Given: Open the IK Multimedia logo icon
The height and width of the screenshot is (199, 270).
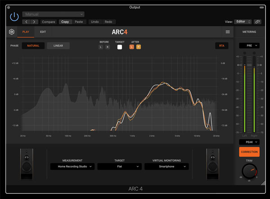Looking at the screenshot, I should point(12,32).
